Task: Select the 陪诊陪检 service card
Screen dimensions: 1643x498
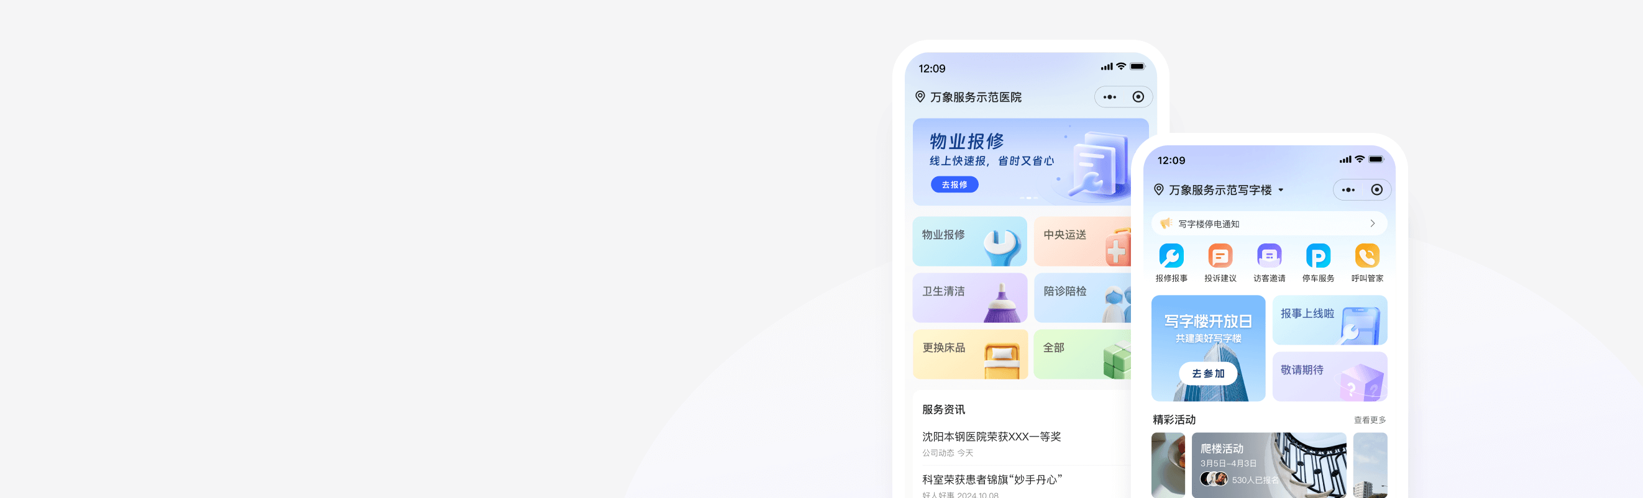Action: (1082, 298)
